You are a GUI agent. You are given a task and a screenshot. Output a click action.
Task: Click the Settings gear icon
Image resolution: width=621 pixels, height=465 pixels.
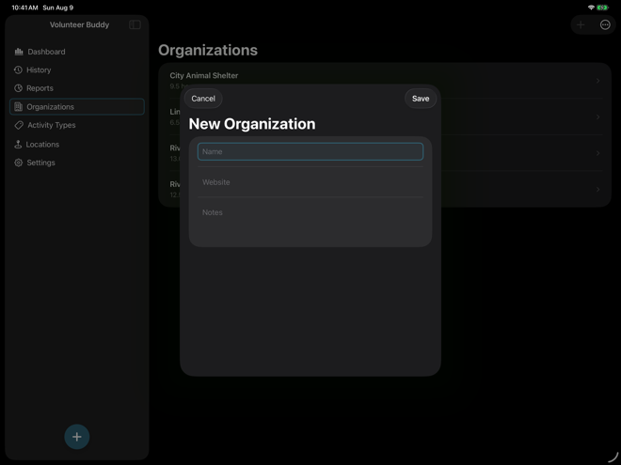(18, 163)
